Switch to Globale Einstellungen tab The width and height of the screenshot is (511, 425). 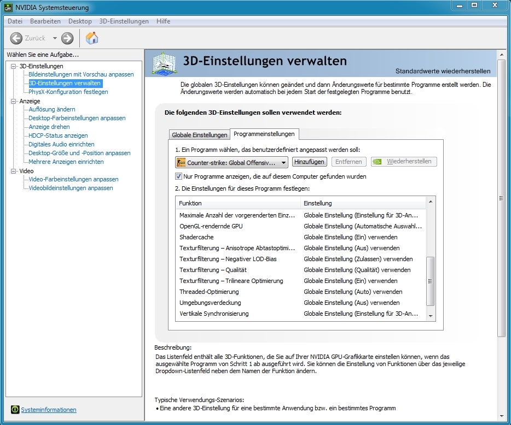point(200,135)
